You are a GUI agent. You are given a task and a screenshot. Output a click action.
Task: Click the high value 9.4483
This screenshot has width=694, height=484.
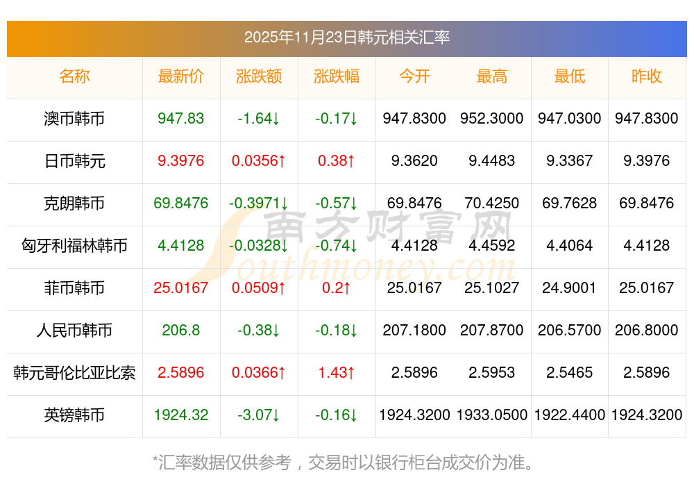click(492, 160)
